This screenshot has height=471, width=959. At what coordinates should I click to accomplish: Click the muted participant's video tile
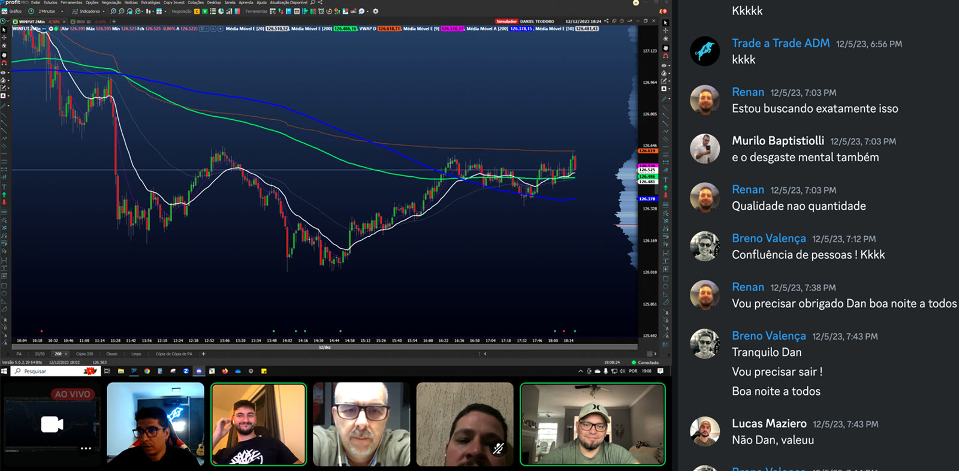click(x=465, y=424)
